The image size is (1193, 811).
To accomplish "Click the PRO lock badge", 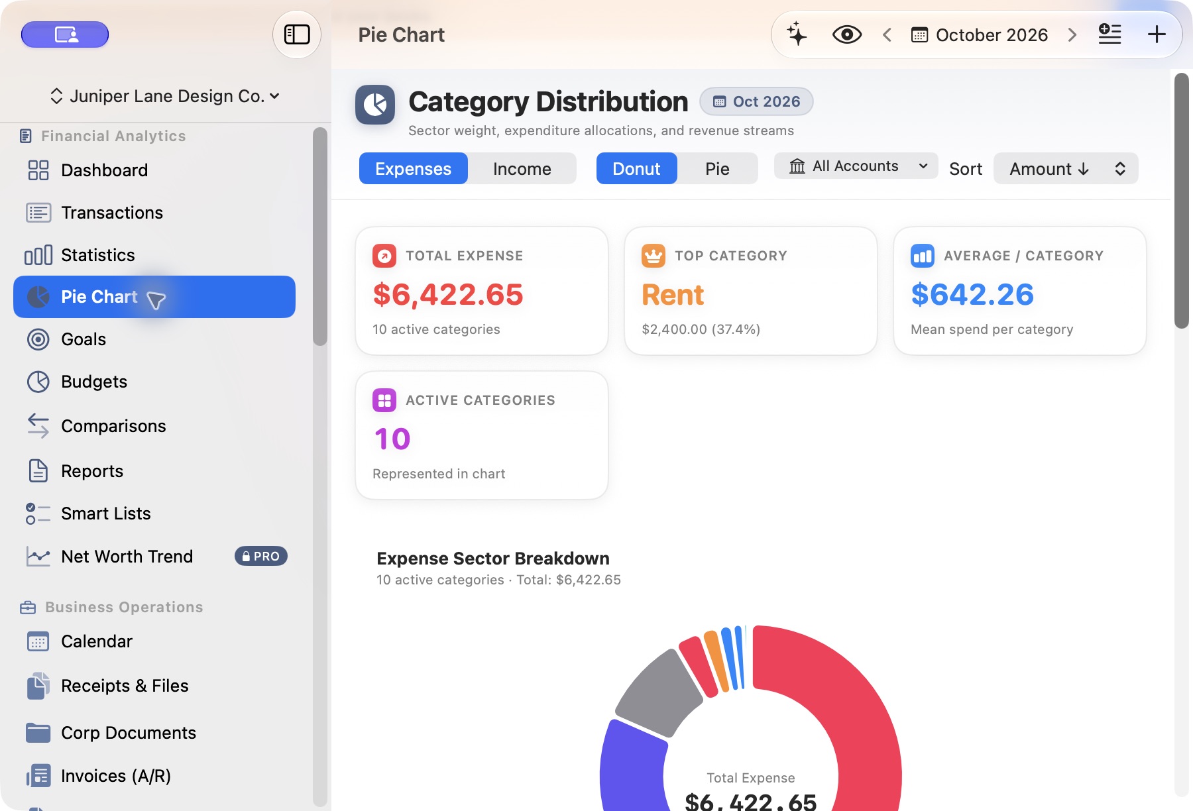I will [x=261, y=557].
